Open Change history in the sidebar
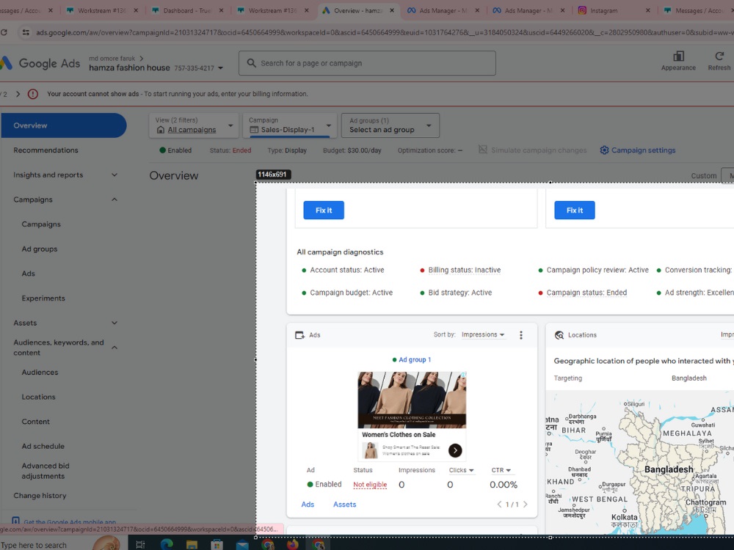734x550 pixels. click(40, 496)
